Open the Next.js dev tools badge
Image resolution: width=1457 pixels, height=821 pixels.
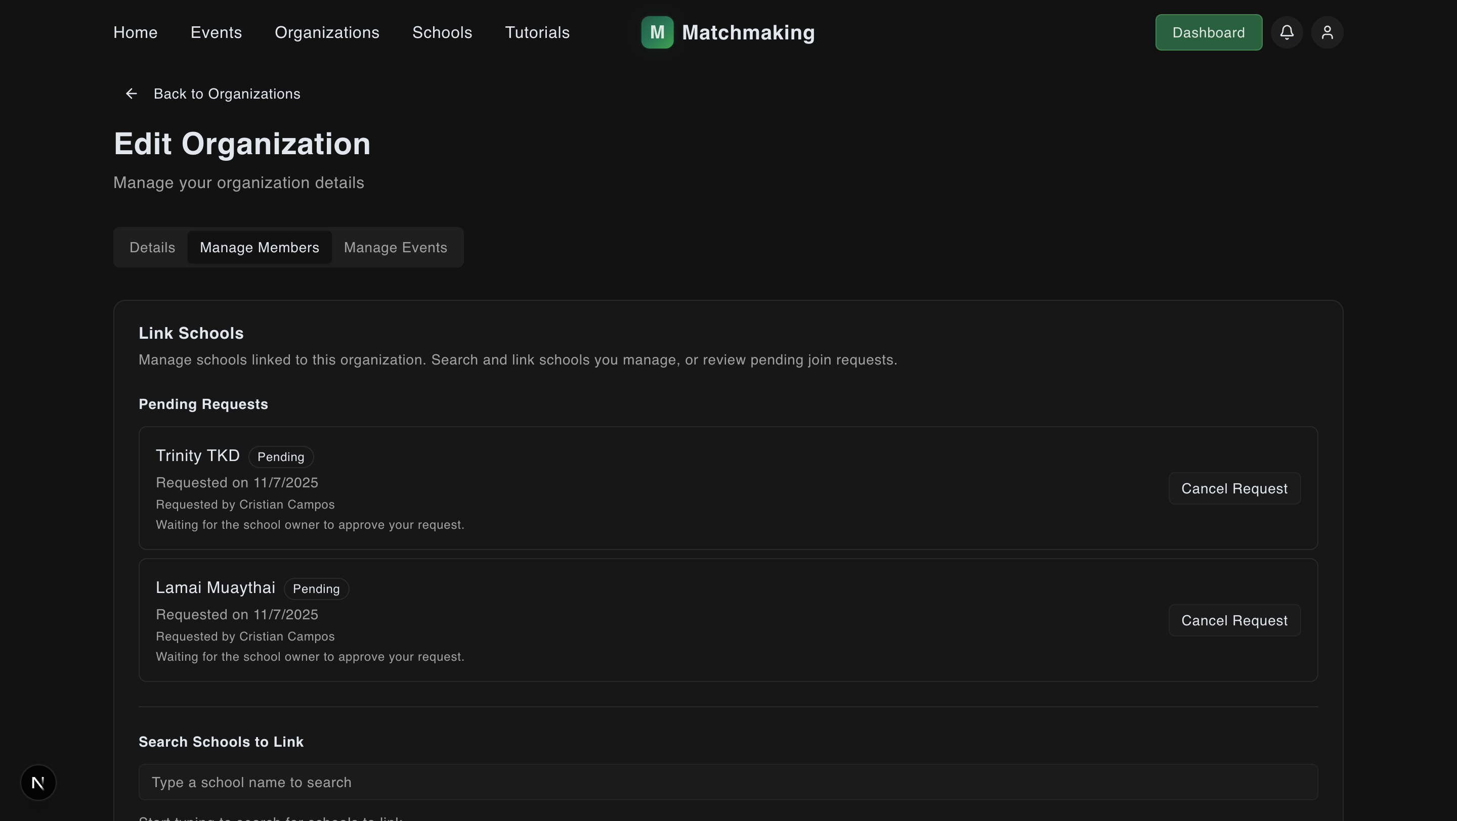pos(38,783)
